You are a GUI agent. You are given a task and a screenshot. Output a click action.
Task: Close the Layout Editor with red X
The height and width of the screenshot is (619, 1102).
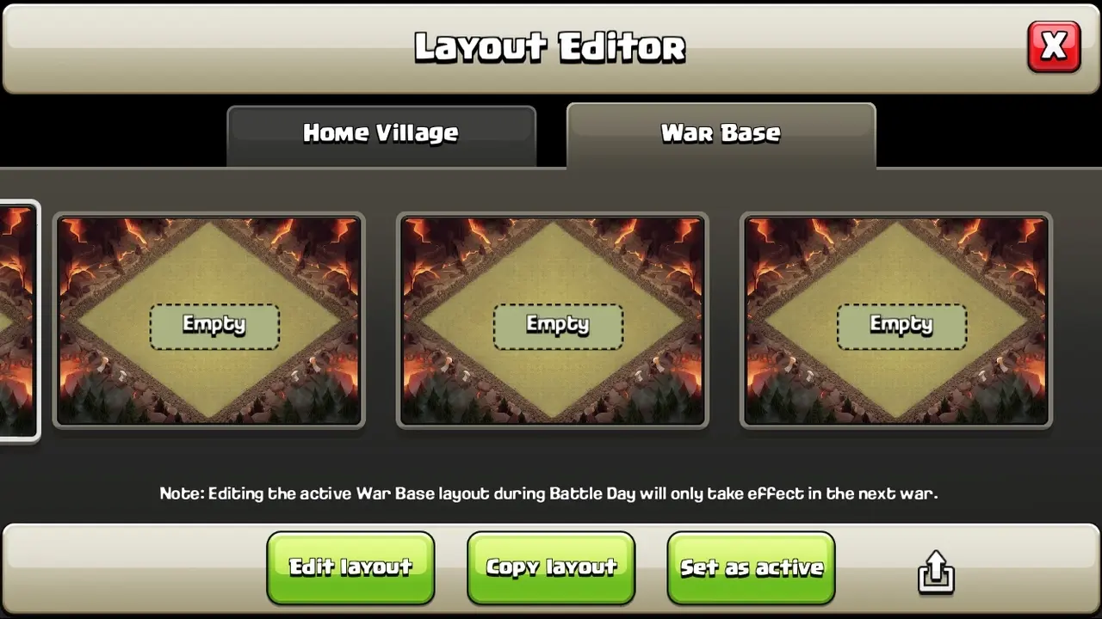point(1054,46)
